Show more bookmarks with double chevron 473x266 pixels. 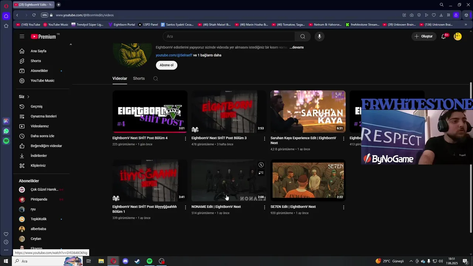[466, 25]
